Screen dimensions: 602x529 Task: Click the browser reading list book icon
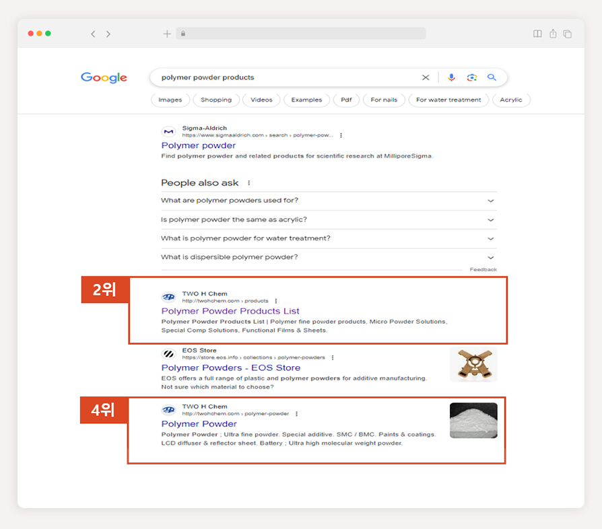(x=537, y=34)
